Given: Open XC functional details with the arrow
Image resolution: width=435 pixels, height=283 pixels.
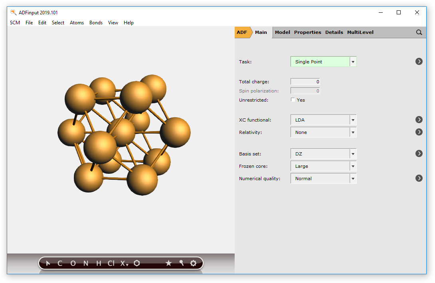Looking at the screenshot, I should coord(419,120).
